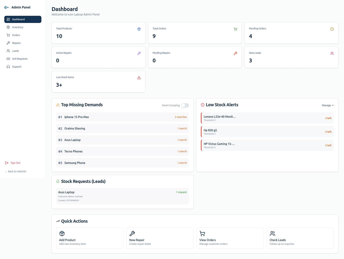
Task: Click the Check Leads people icon
Action: point(272,234)
